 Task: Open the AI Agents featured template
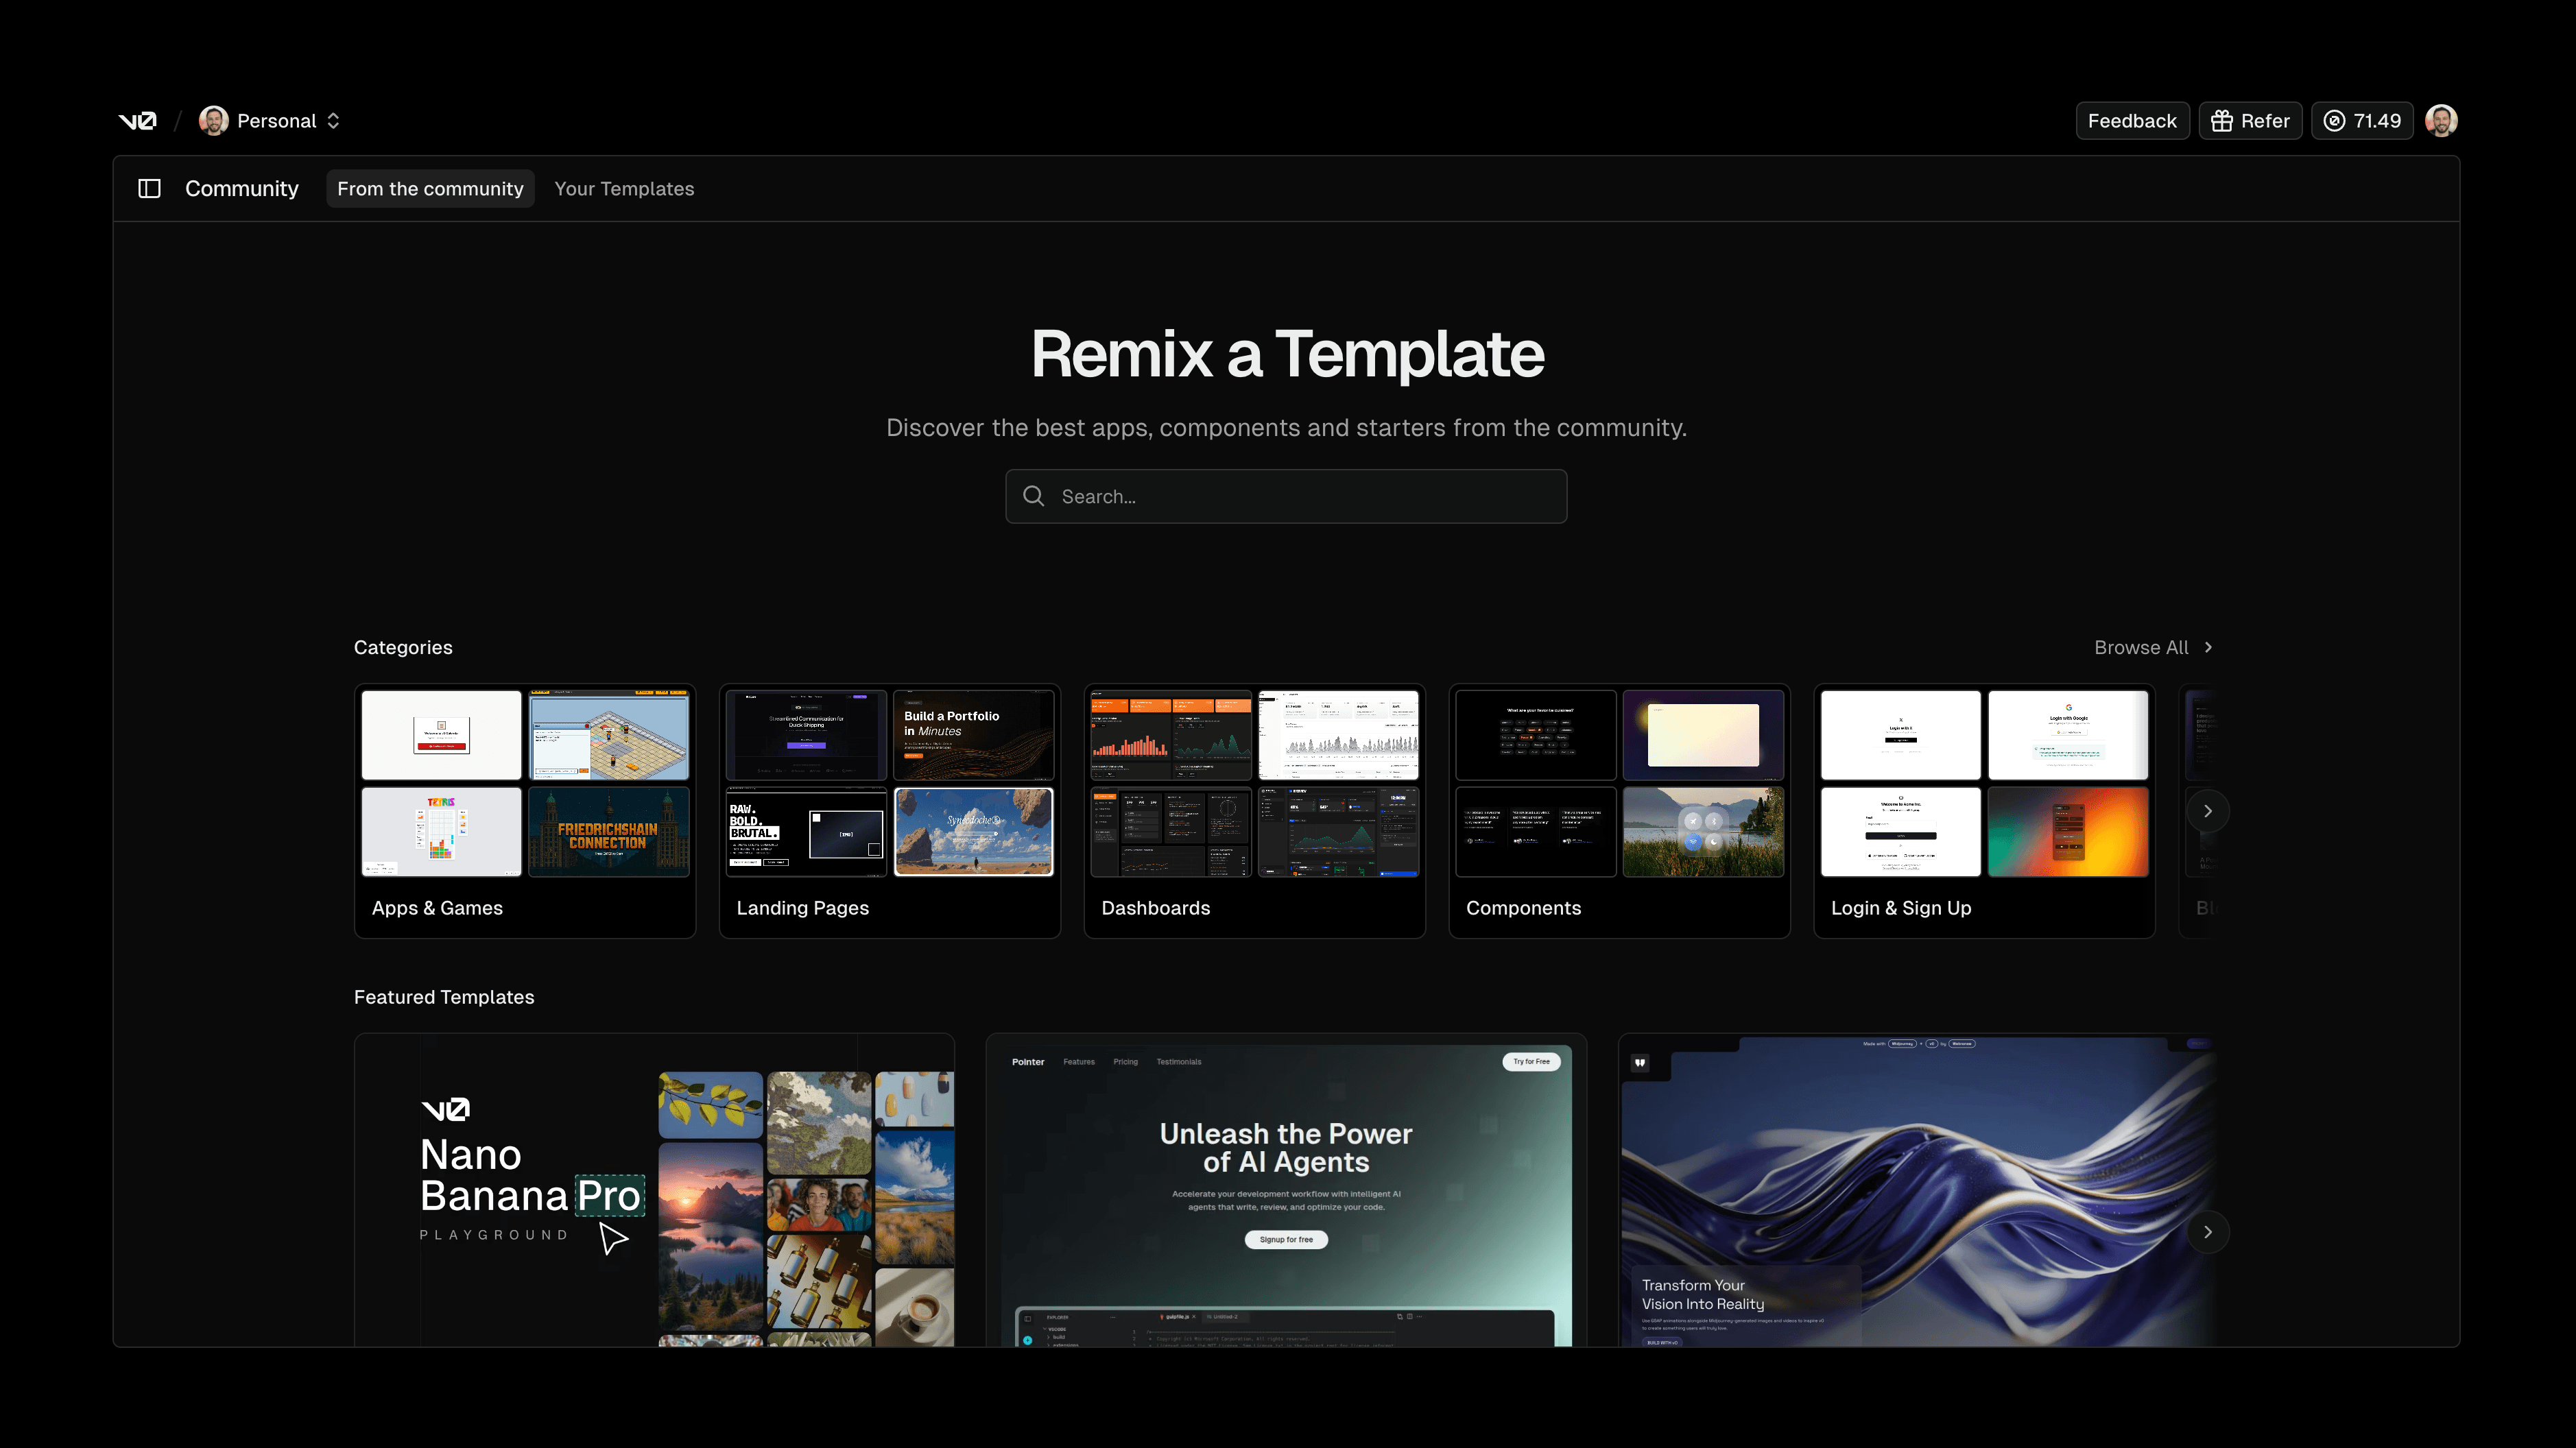tap(1286, 1190)
